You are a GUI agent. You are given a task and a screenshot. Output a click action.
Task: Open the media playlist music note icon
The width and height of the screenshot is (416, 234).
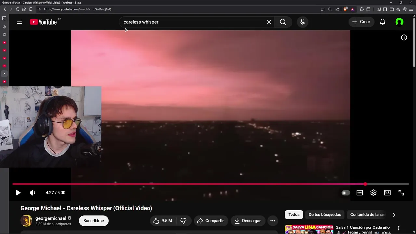coord(379,9)
